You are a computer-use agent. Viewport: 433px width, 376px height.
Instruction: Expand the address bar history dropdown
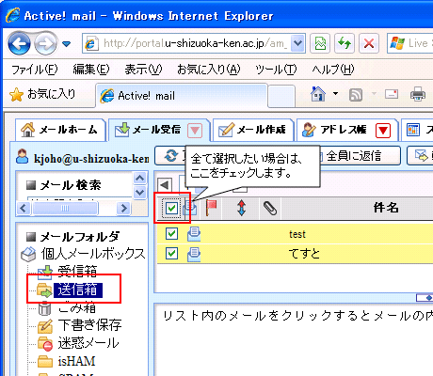[x=297, y=43]
